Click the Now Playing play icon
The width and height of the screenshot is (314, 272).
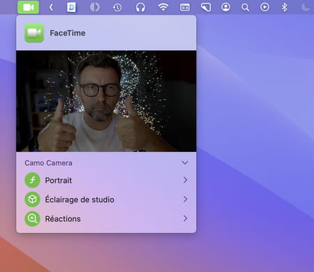(x=264, y=7)
